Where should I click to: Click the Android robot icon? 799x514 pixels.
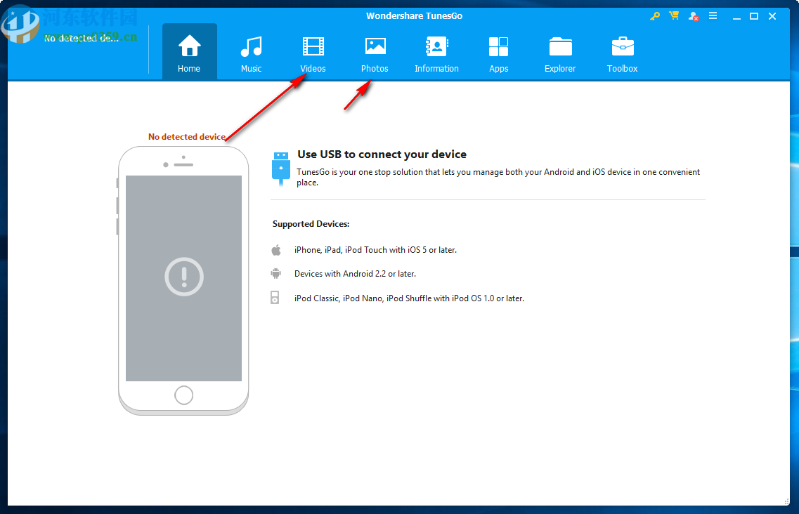[x=275, y=274]
